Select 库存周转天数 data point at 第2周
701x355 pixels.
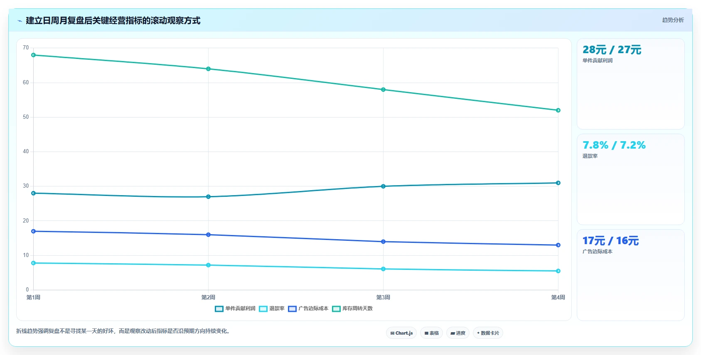(x=208, y=69)
